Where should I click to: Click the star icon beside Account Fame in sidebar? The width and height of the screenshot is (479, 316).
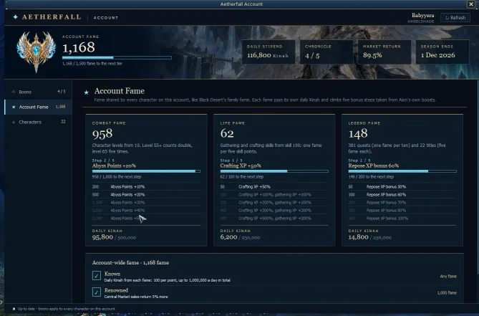click(14, 107)
